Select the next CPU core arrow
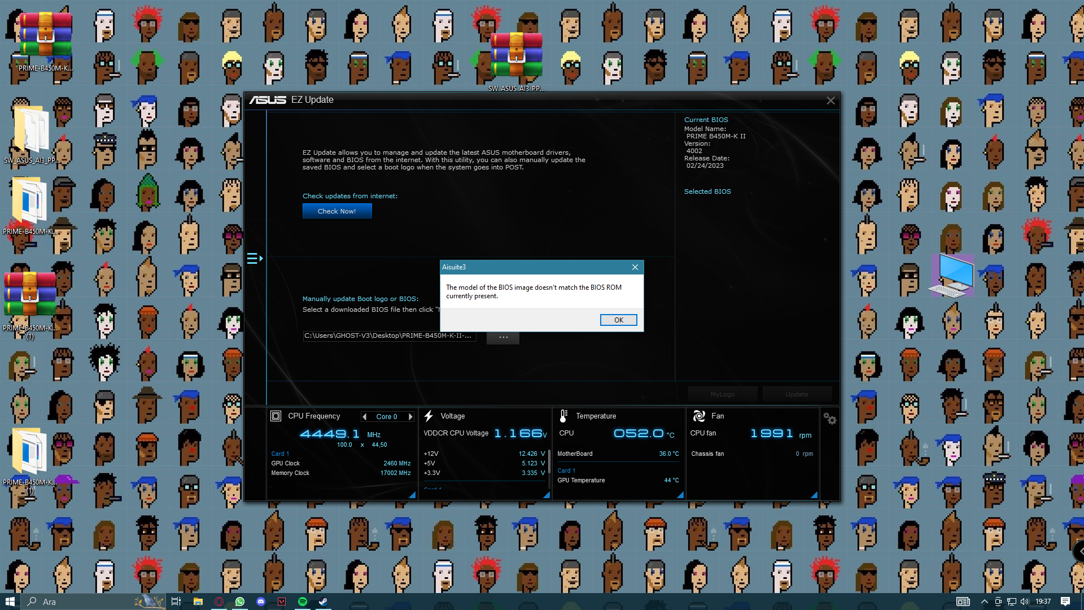Screen dimensions: 1084x610 click(x=410, y=417)
